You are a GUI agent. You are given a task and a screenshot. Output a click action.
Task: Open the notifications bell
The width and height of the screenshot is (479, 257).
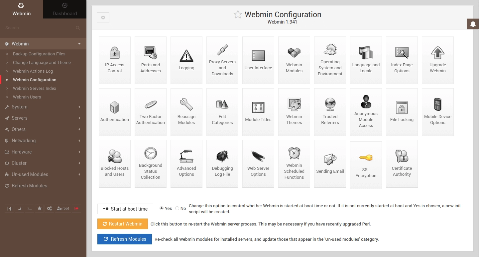point(473,24)
